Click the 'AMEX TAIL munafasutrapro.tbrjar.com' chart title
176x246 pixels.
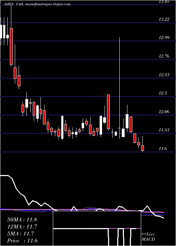38,4
